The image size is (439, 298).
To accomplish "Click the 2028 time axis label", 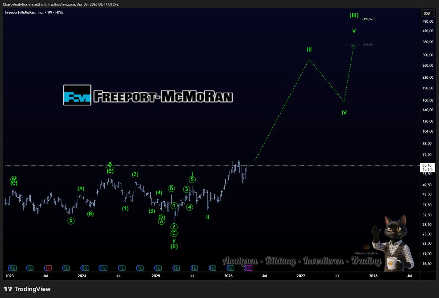I will [373, 276].
